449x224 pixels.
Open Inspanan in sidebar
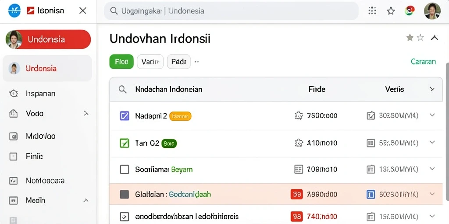pos(40,94)
